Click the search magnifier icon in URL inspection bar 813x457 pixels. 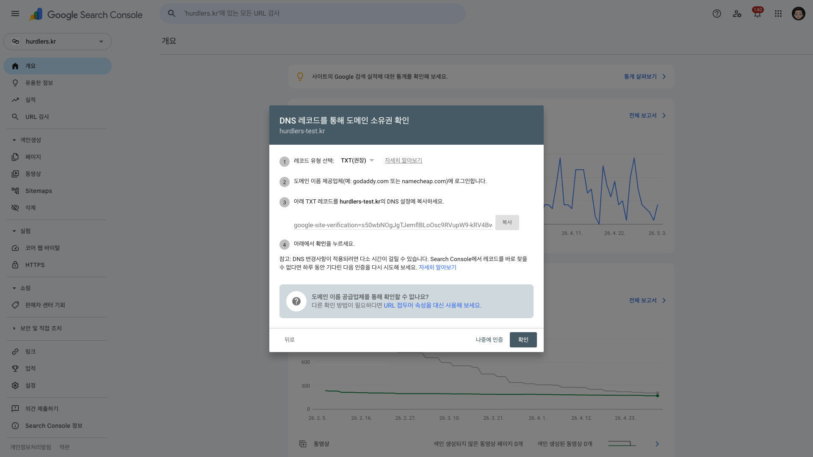click(171, 14)
